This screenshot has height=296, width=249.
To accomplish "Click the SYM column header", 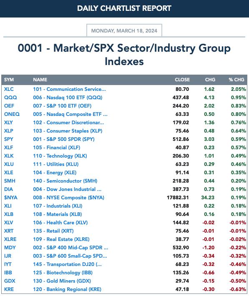I will pyautogui.click(x=9, y=80).
